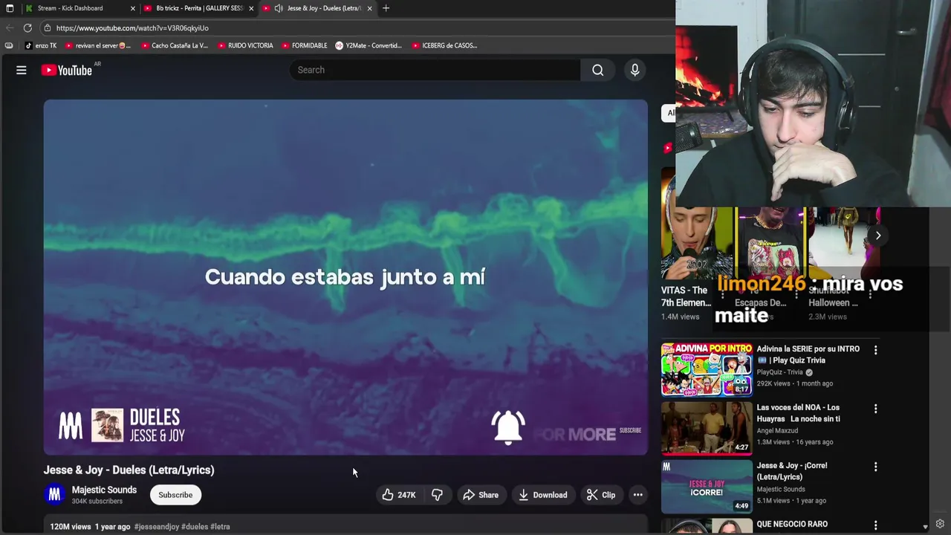Click the search magnifier button

(x=598, y=70)
